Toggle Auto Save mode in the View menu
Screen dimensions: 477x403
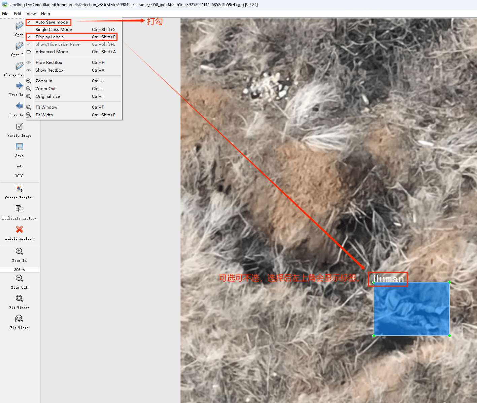pyautogui.click(x=52, y=22)
